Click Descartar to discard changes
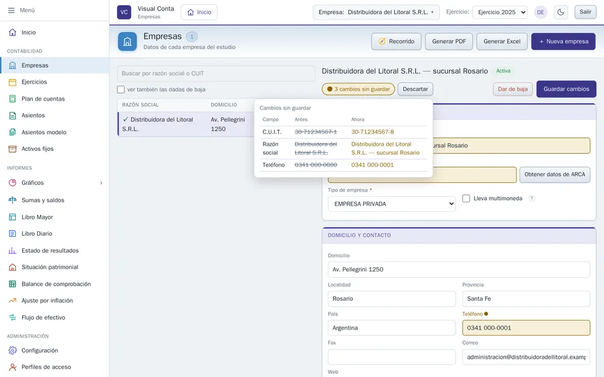This screenshot has width=604, height=377. pyautogui.click(x=415, y=89)
